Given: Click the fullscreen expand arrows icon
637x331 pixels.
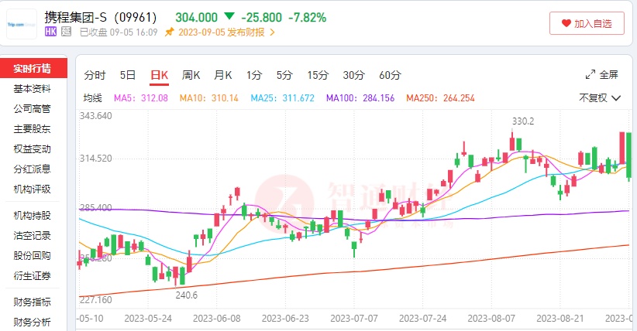Looking at the screenshot, I should 590,75.
